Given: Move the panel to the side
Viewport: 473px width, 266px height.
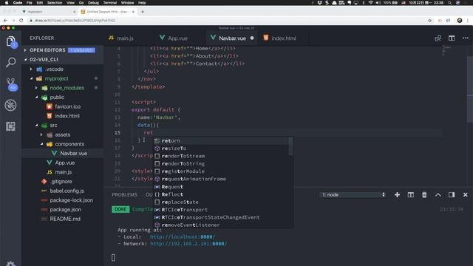Looking at the screenshot, I should pos(452,195).
